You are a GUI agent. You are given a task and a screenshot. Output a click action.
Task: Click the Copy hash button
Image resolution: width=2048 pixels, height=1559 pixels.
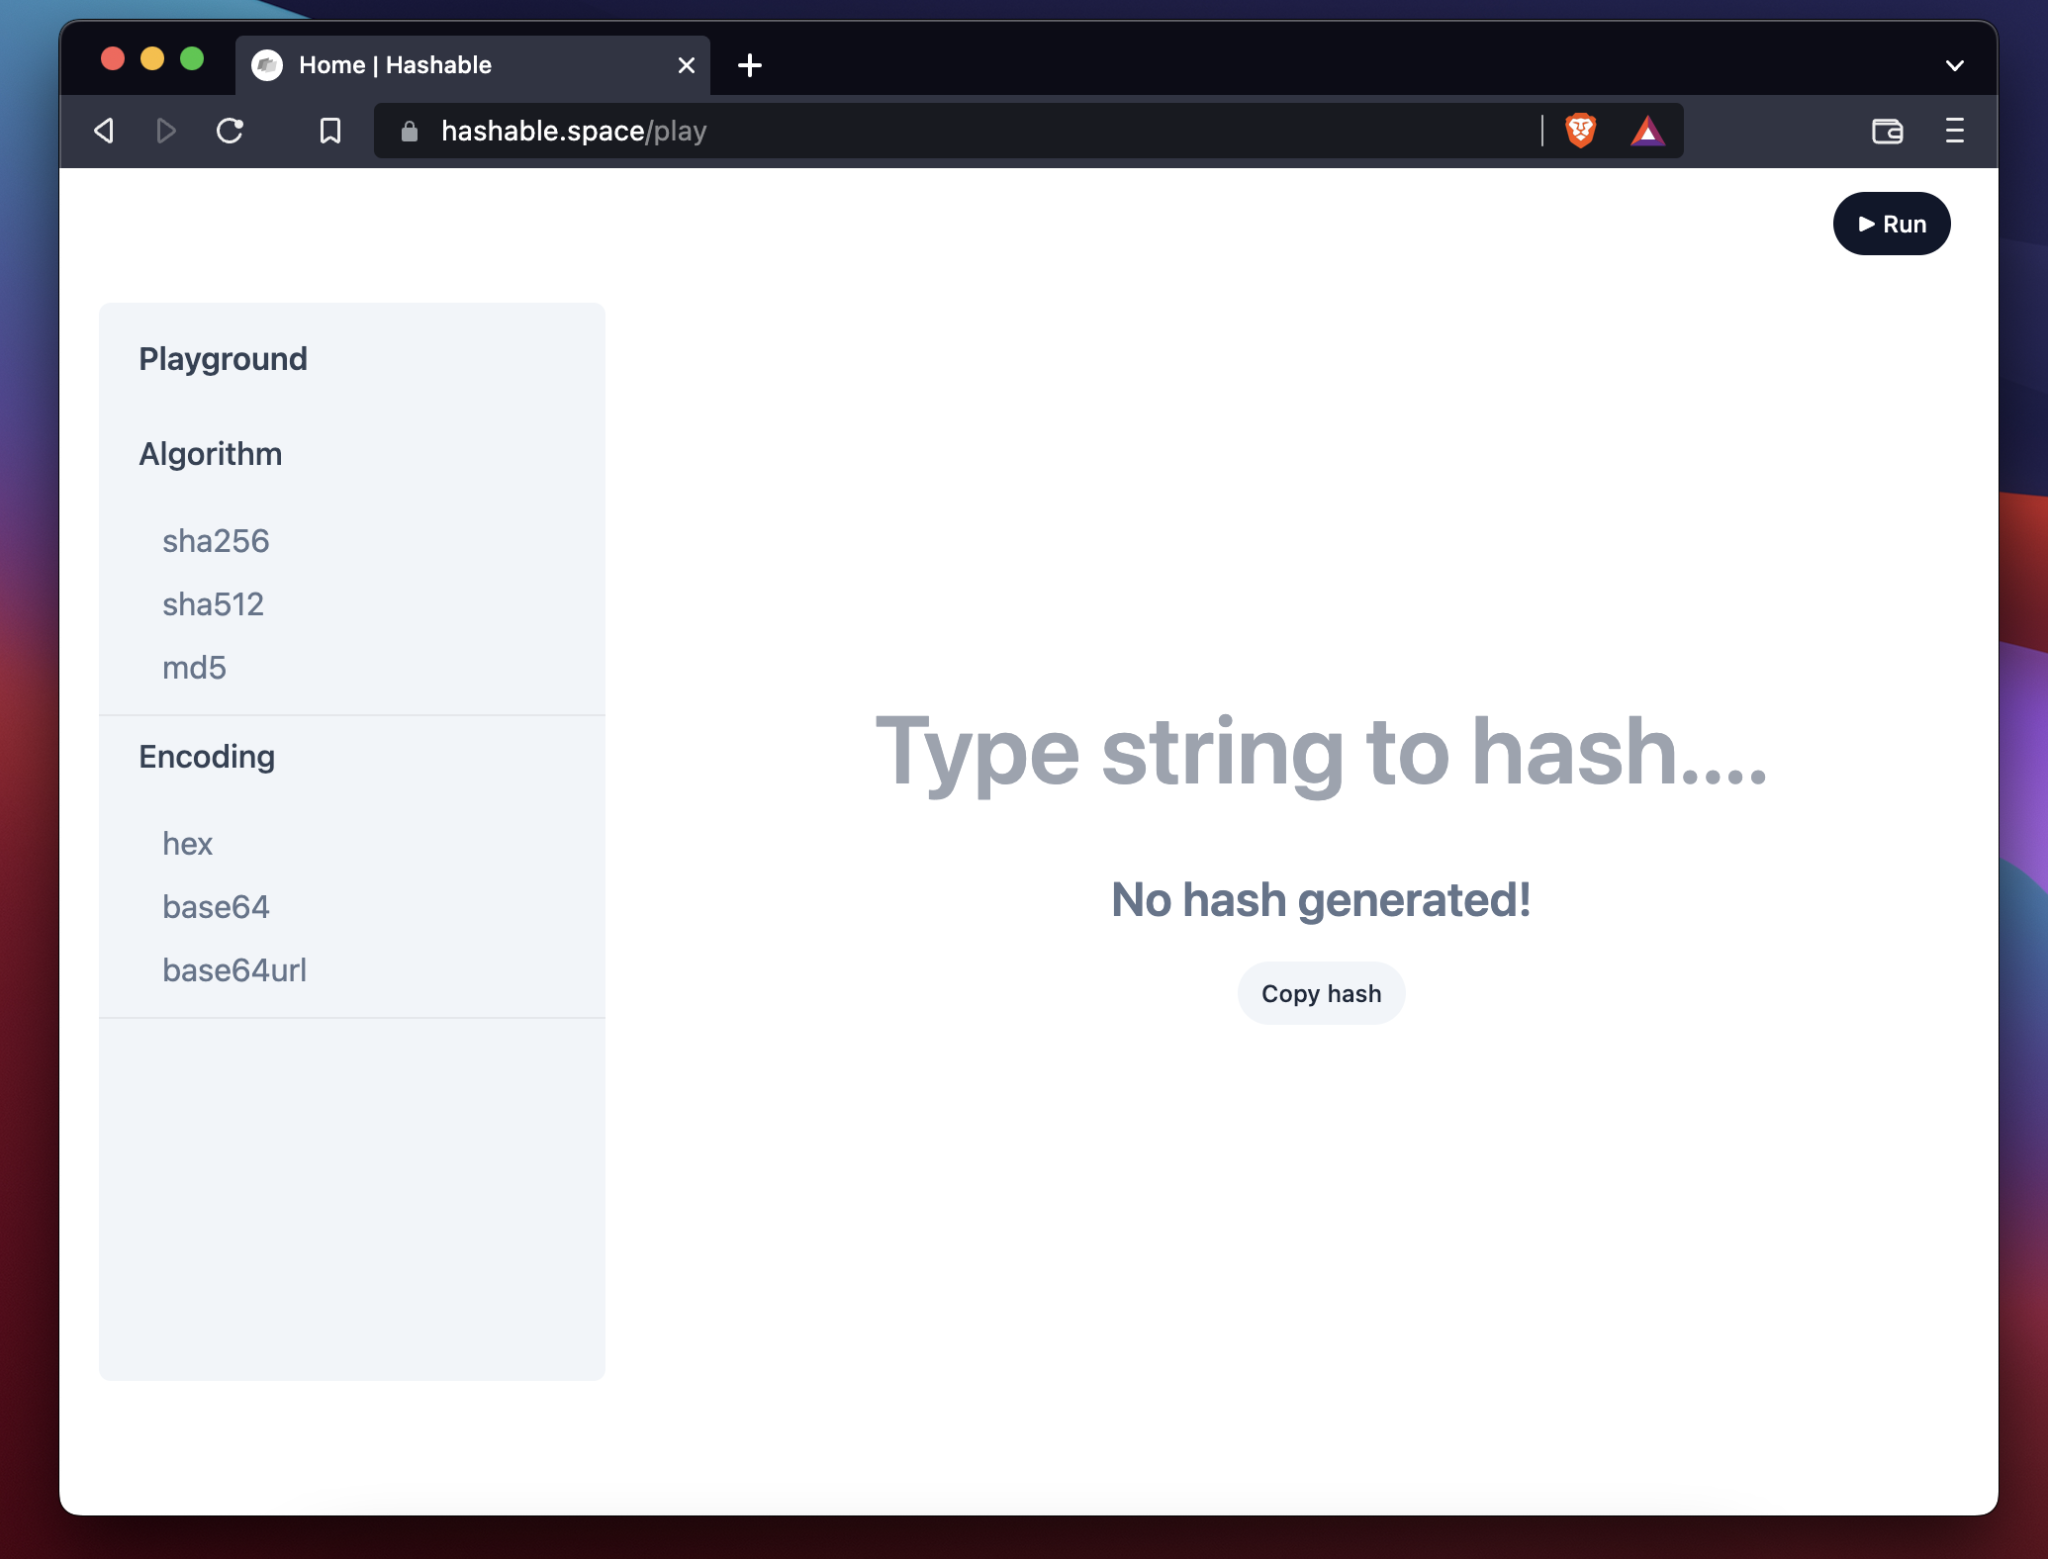click(x=1322, y=993)
